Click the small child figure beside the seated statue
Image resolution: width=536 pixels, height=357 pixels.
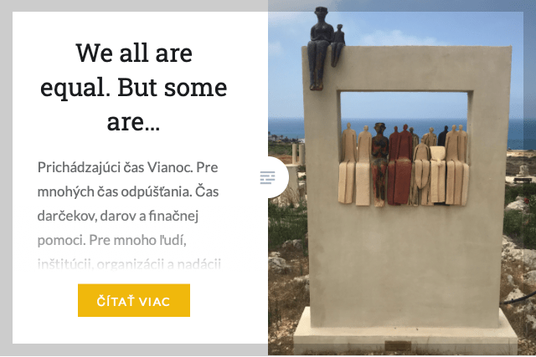tap(338, 44)
